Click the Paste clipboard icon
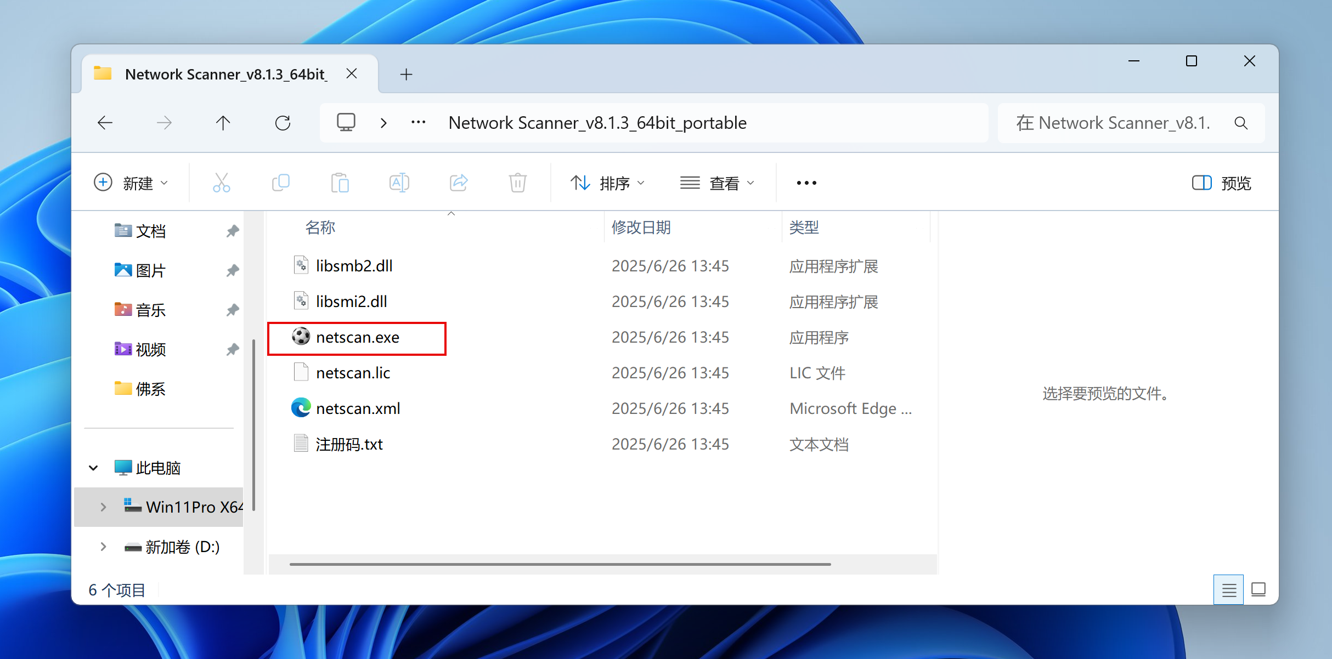The width and height of the screenshot is (1332, 659). click(340, 183)
